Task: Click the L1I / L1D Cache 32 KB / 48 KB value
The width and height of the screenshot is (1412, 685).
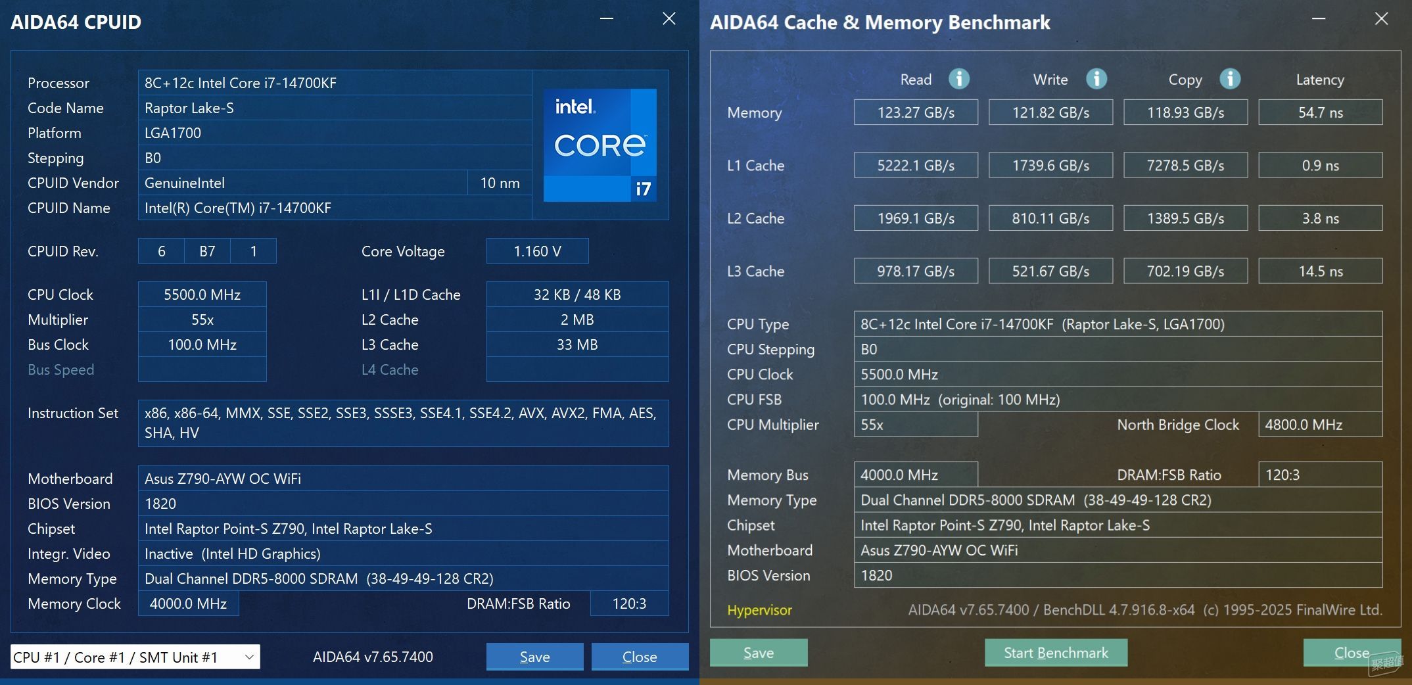Action: pyautogui.click(x=577, y=295)
